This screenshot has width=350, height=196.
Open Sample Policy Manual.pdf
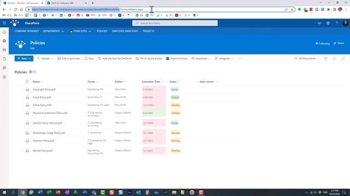tap(47, 123)
